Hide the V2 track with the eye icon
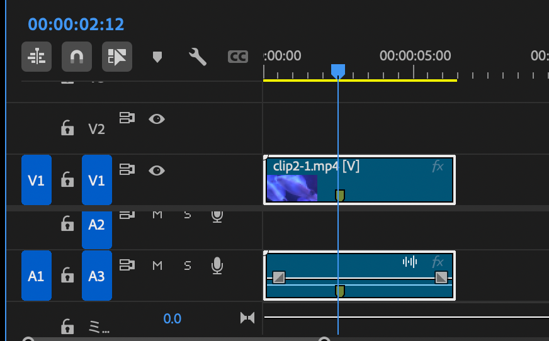 157,118
